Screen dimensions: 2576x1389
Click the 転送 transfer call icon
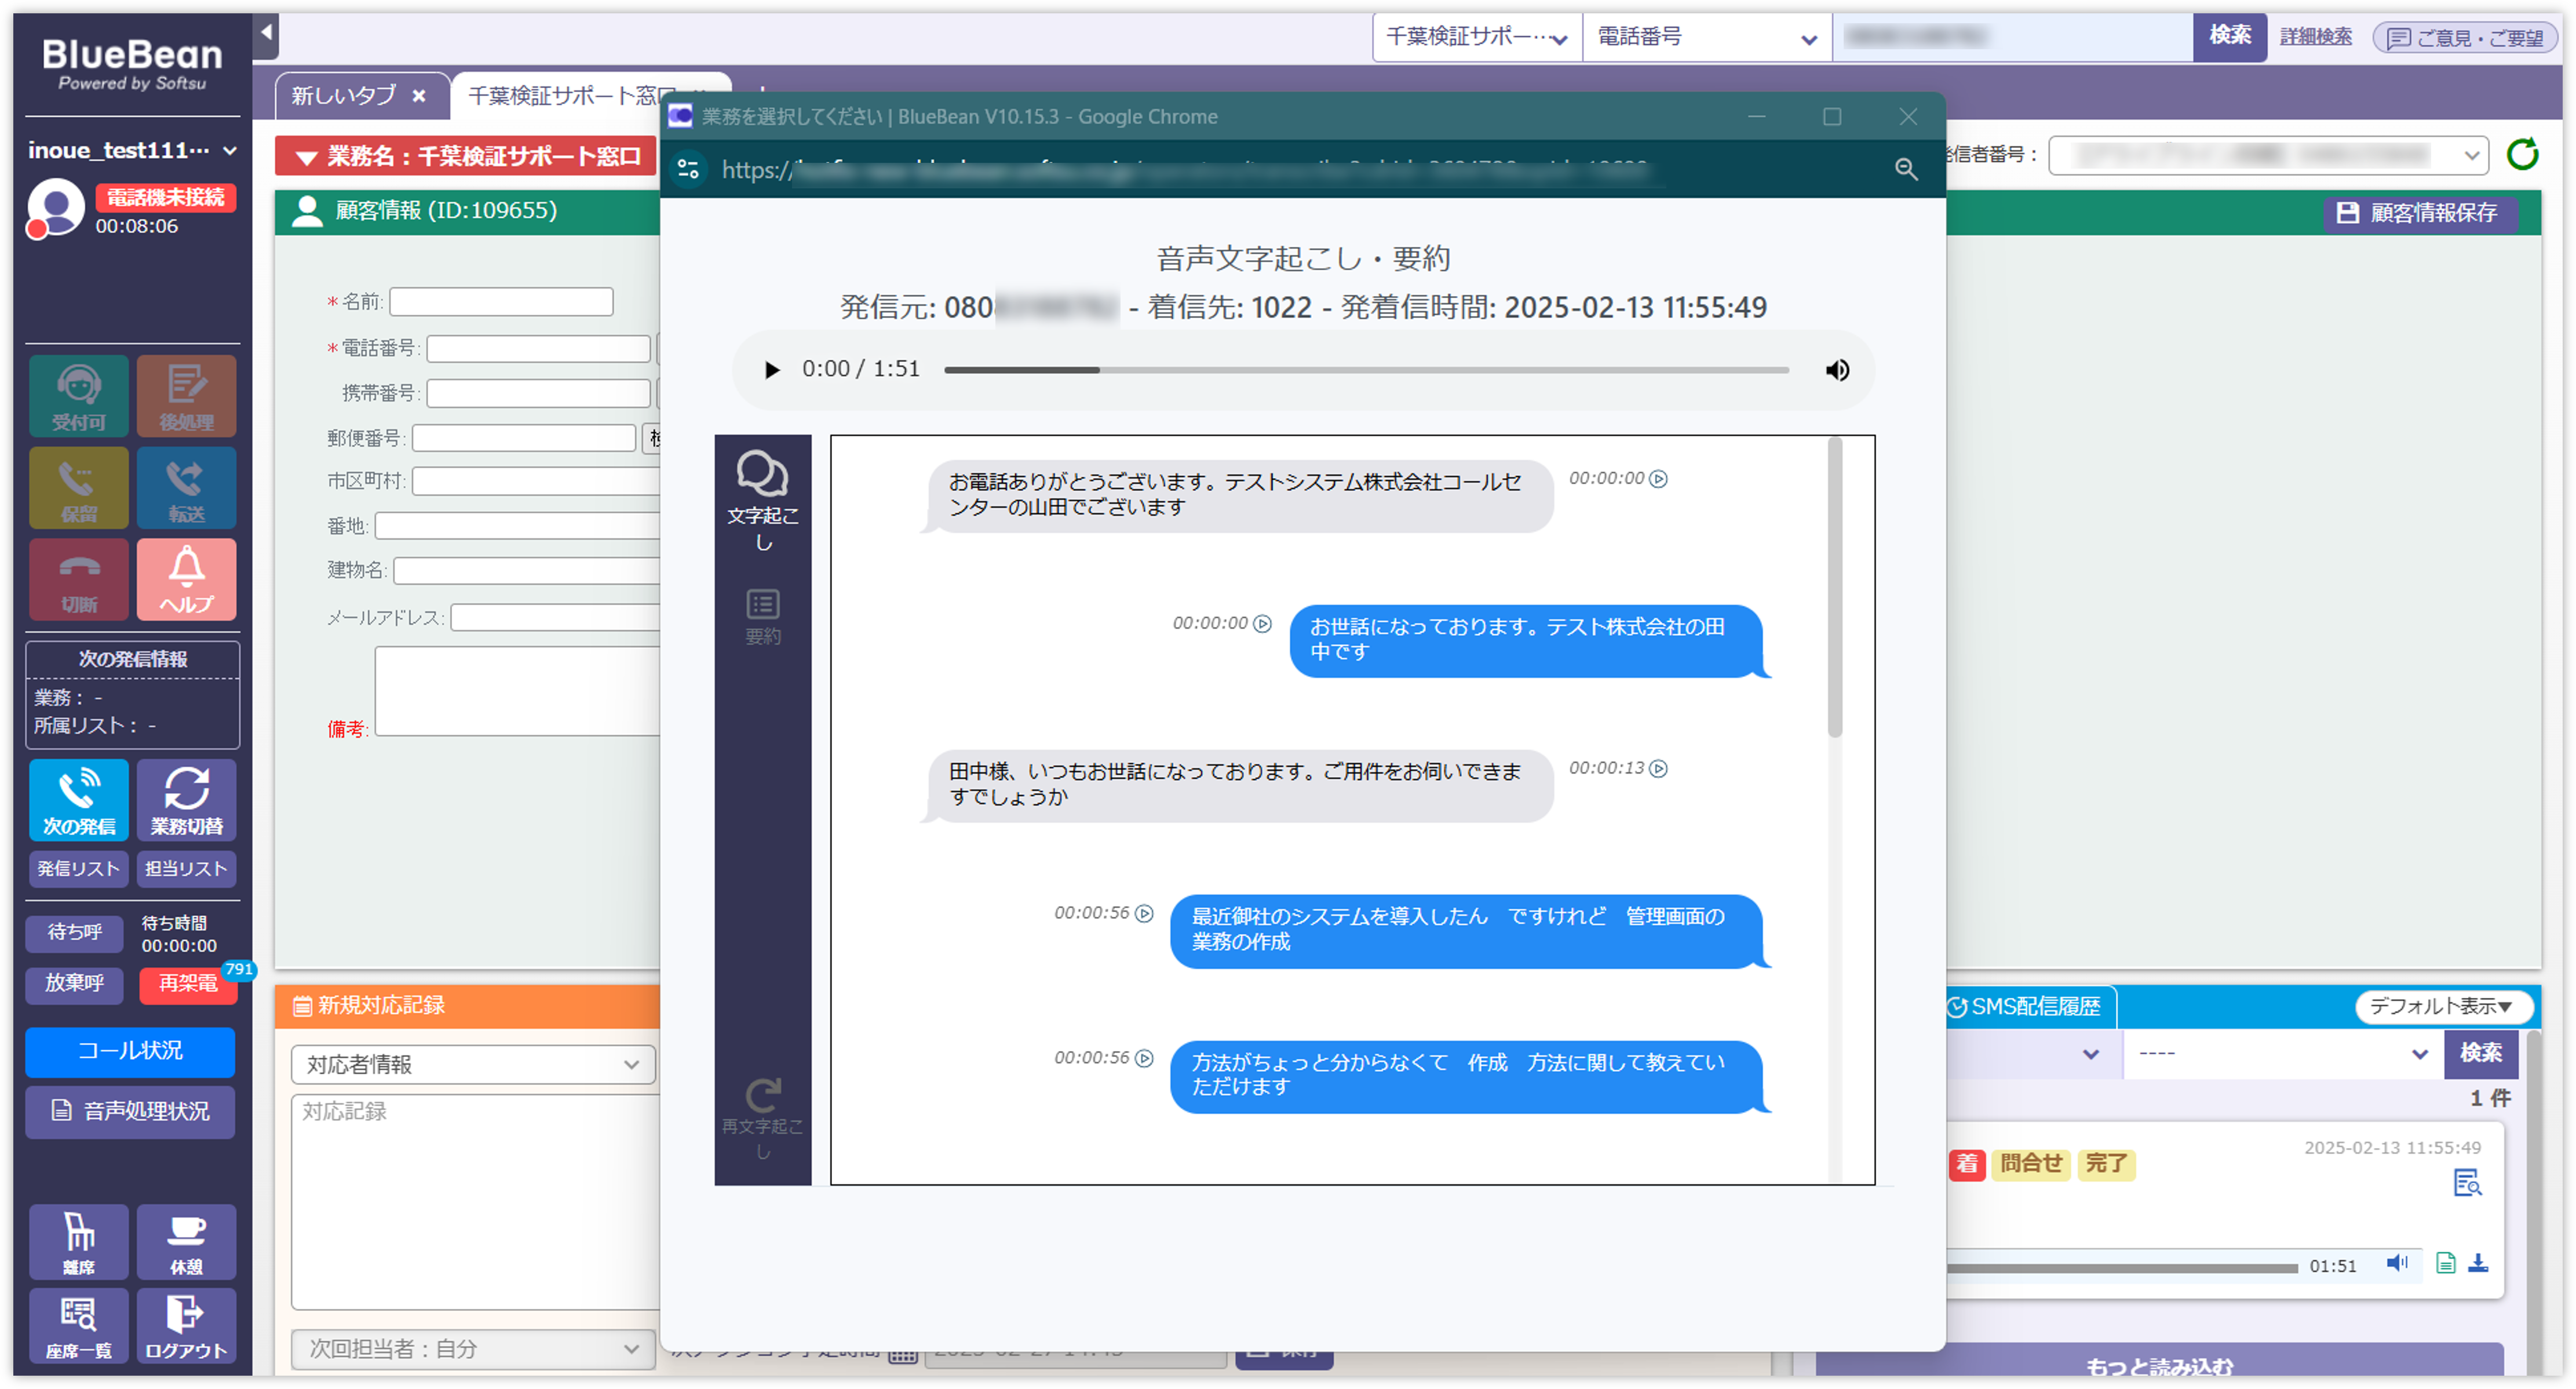186,487
